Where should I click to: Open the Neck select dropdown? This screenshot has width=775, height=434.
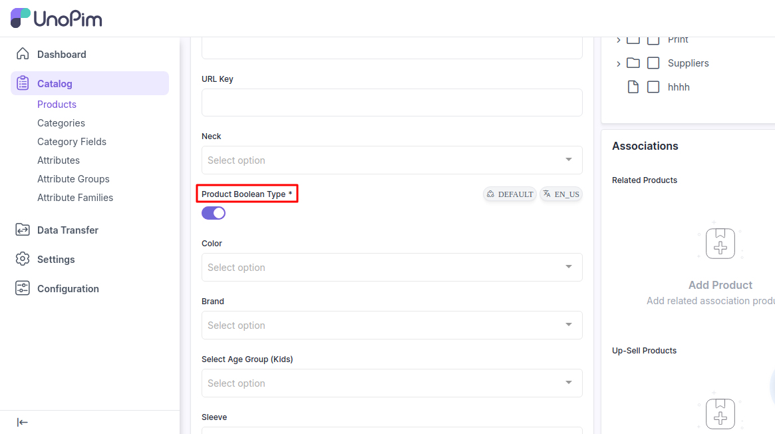tap(392, 160)
